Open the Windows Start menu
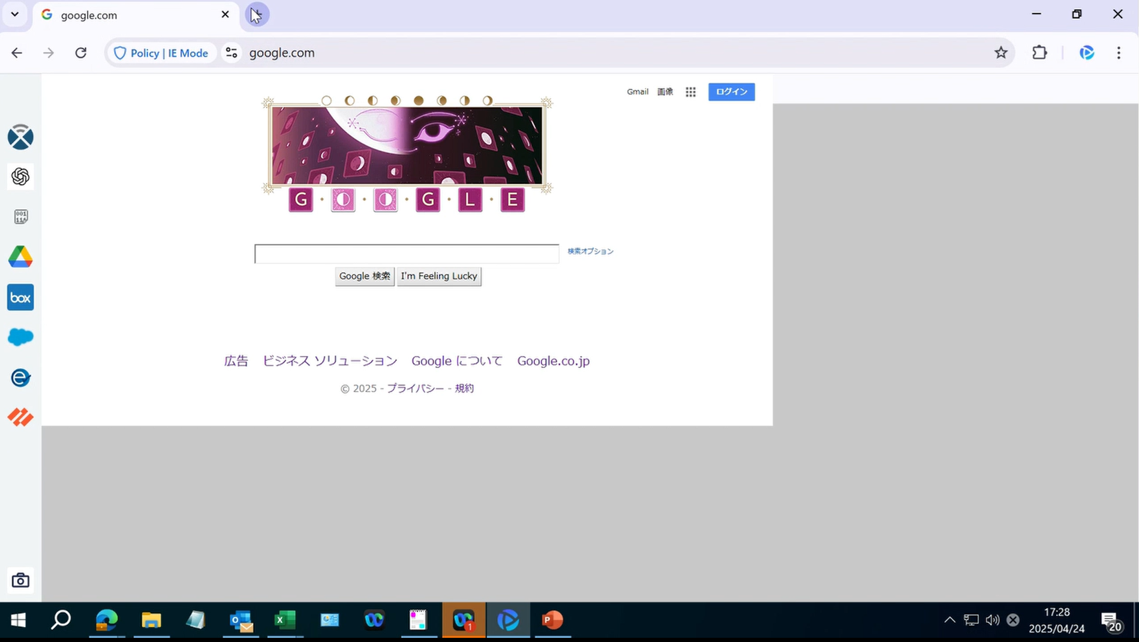 tap(18, 620)
